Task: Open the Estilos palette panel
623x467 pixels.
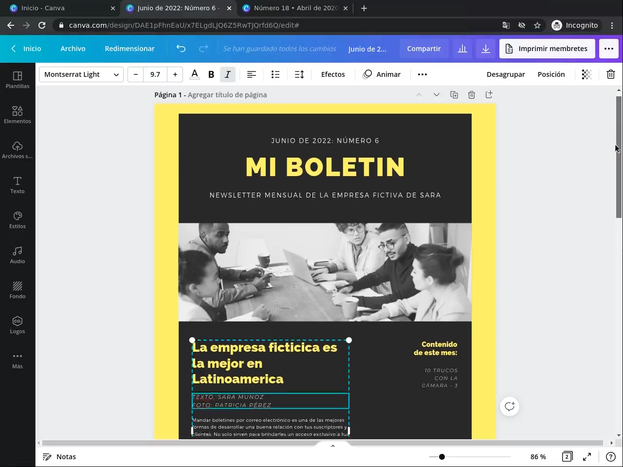Action: click(18, 220)
